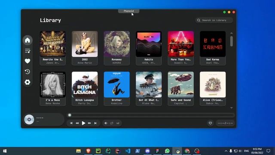Open the Home page in sidebar

point(27,40)
